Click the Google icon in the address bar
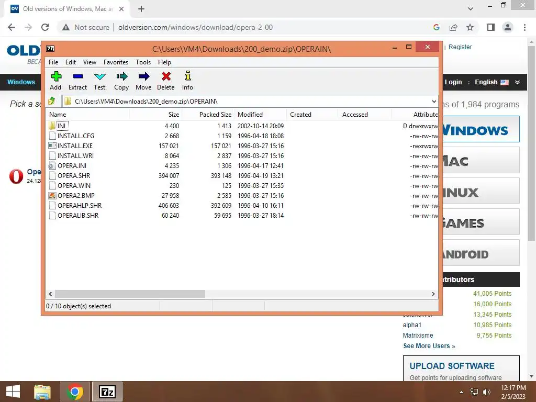Image resolution: width=536 pixels, height=402 pixels. (437, 27)
